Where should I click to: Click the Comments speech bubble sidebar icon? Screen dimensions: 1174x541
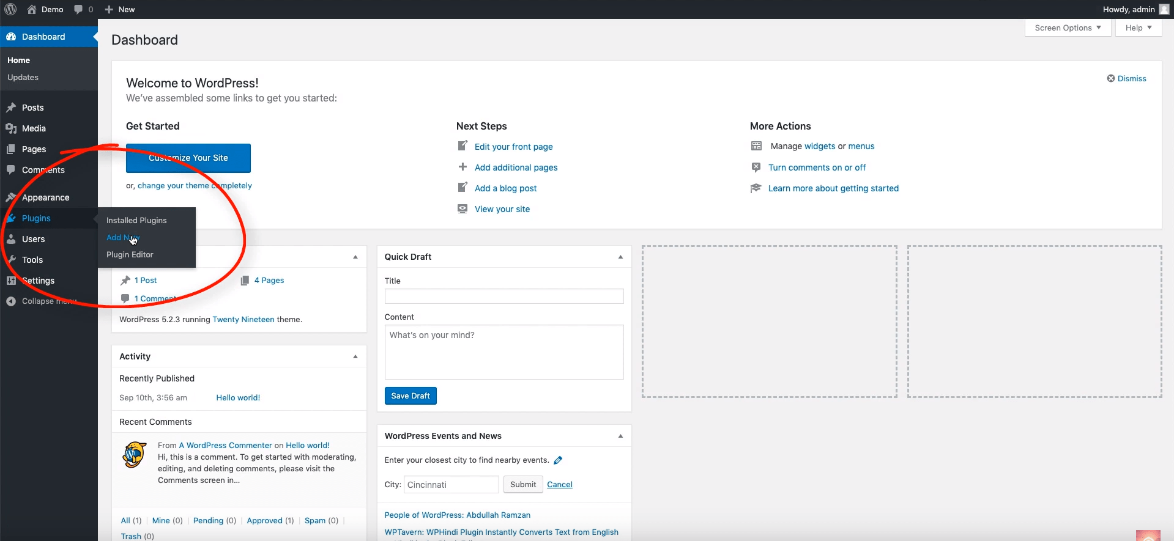coord(11,170)
